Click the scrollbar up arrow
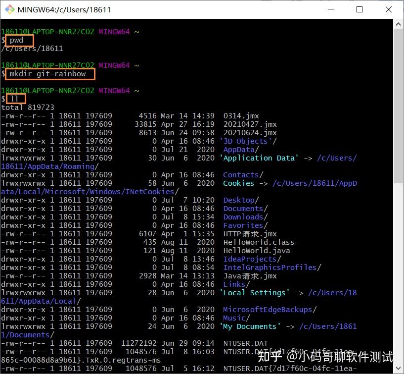Screen dimensions: 404x374 [x=398, y=24]
